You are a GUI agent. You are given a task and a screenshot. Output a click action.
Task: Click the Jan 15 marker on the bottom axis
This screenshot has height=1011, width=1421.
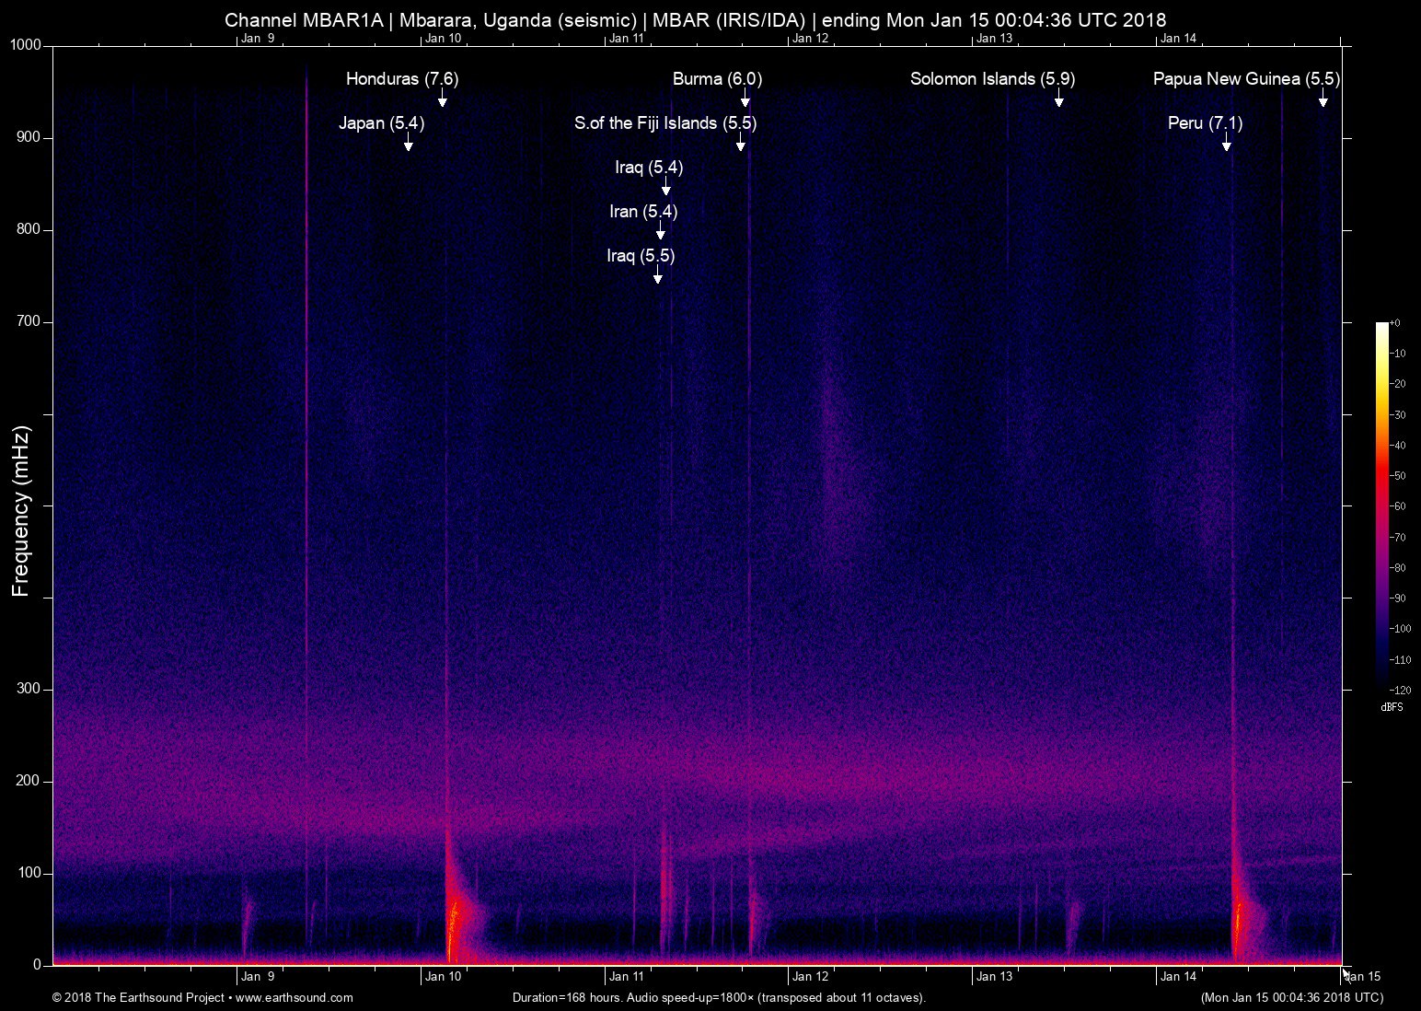[x=1363, y=977]
